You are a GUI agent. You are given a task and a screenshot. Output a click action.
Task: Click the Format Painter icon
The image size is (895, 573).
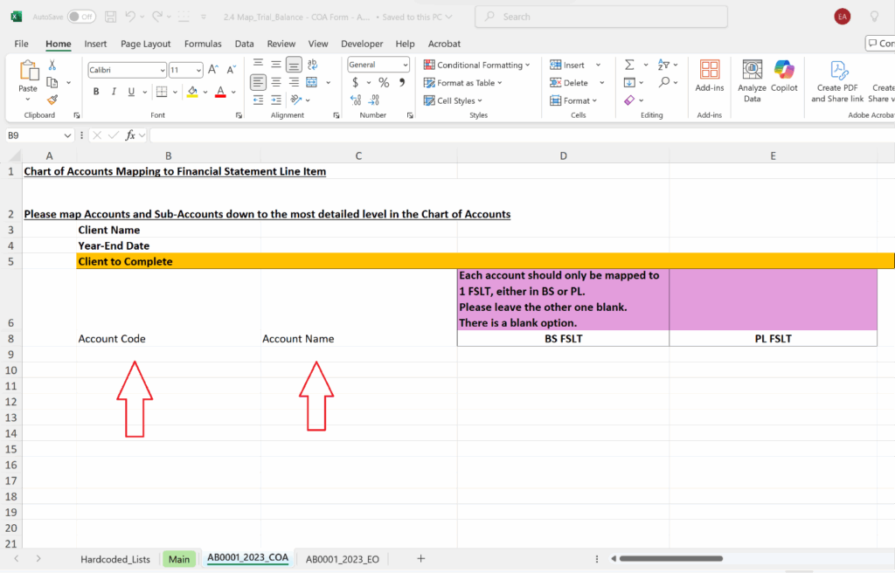click(51, 100)
